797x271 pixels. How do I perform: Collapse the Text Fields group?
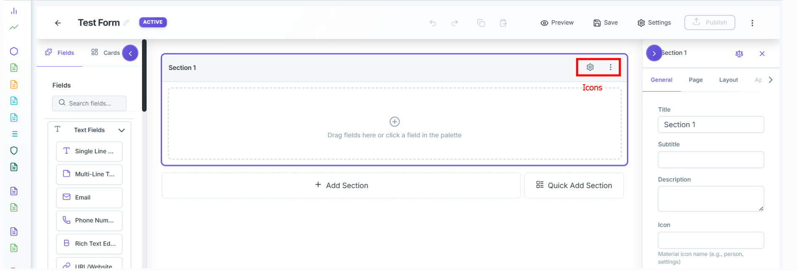coord(121,130)
